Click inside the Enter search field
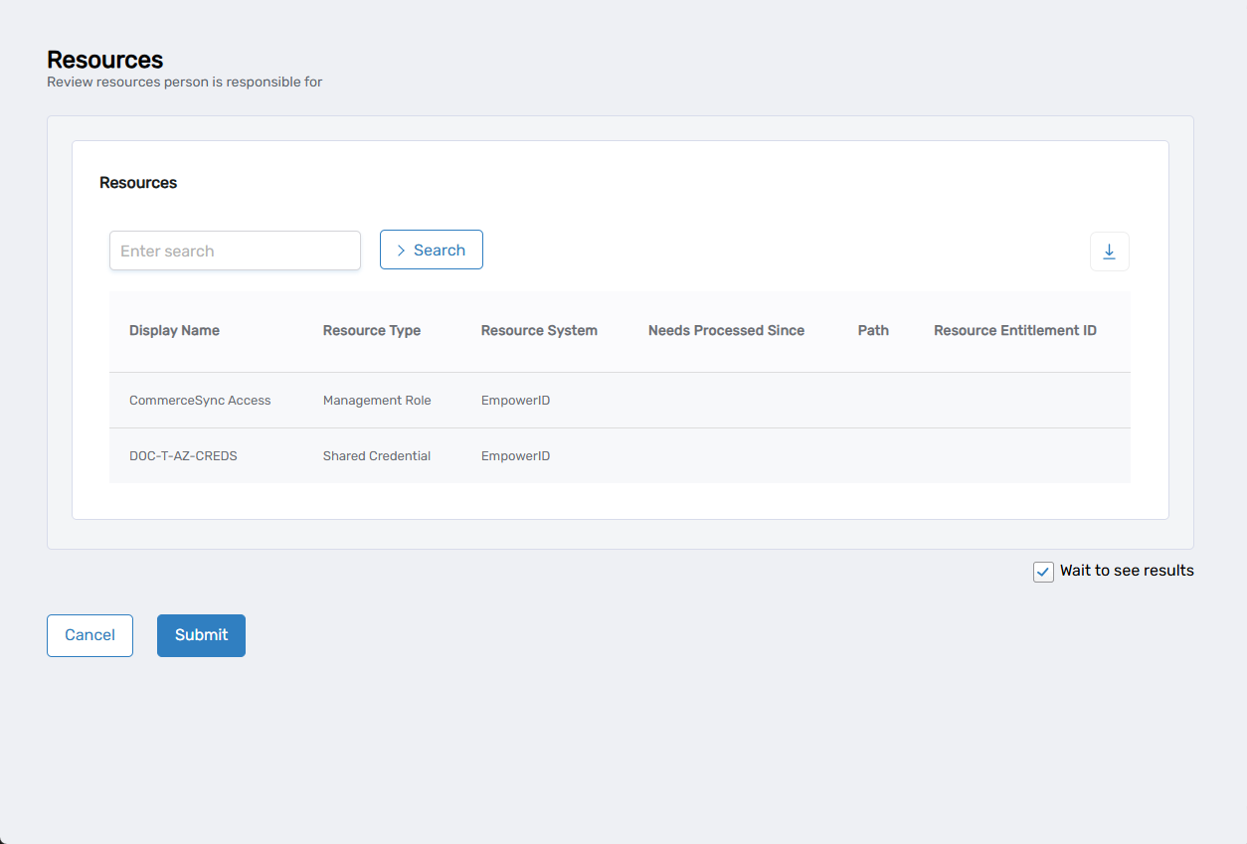This screenshot has height=844, width=1247. 235,251
